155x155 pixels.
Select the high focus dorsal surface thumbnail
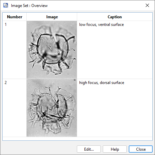pos(52,108)
